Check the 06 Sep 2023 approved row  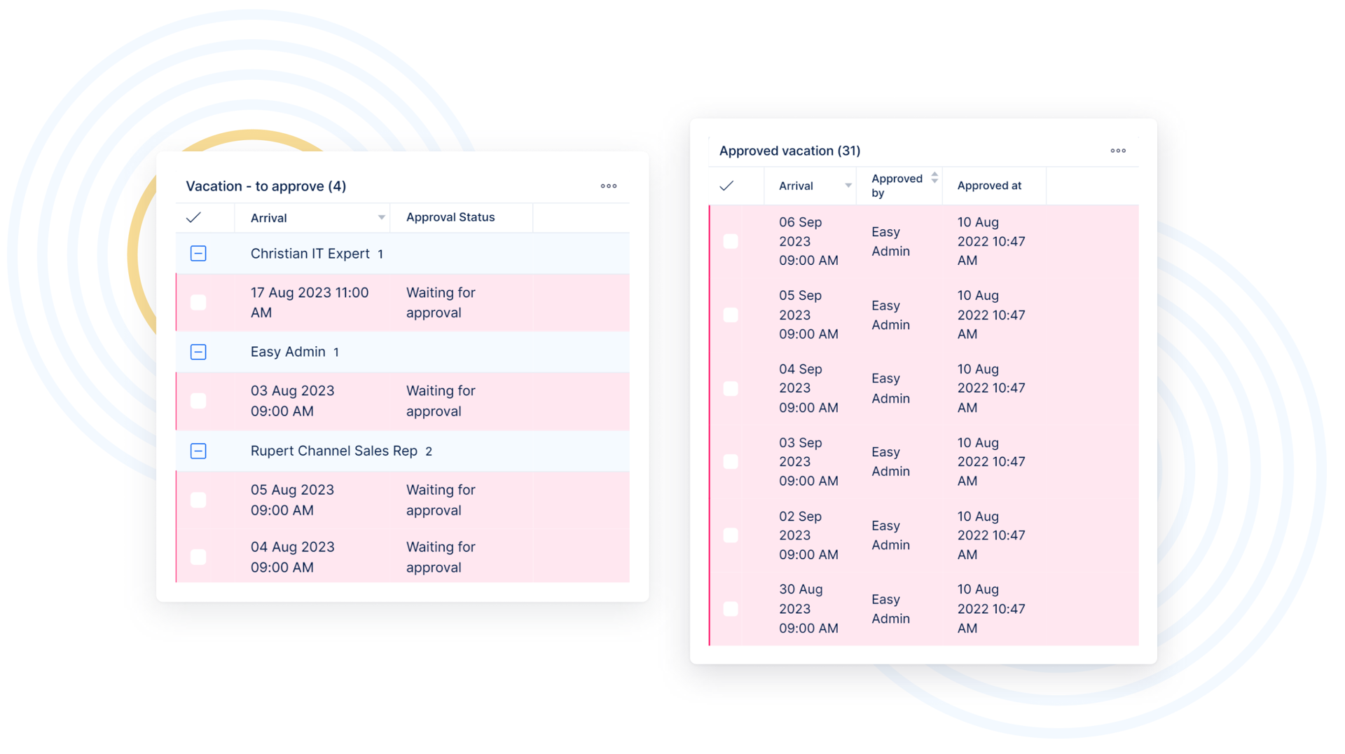731,242
